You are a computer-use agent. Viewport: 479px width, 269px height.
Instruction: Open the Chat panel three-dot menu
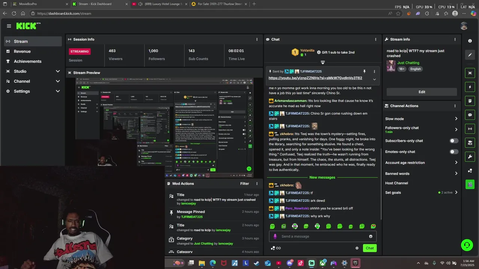(376, 39)
